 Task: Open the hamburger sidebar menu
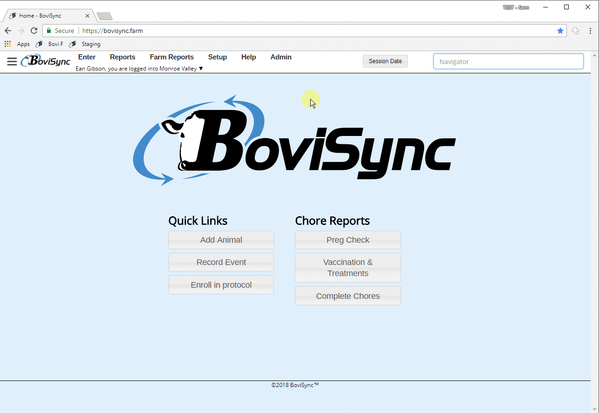pyautogui.click(x=12, y=62)
